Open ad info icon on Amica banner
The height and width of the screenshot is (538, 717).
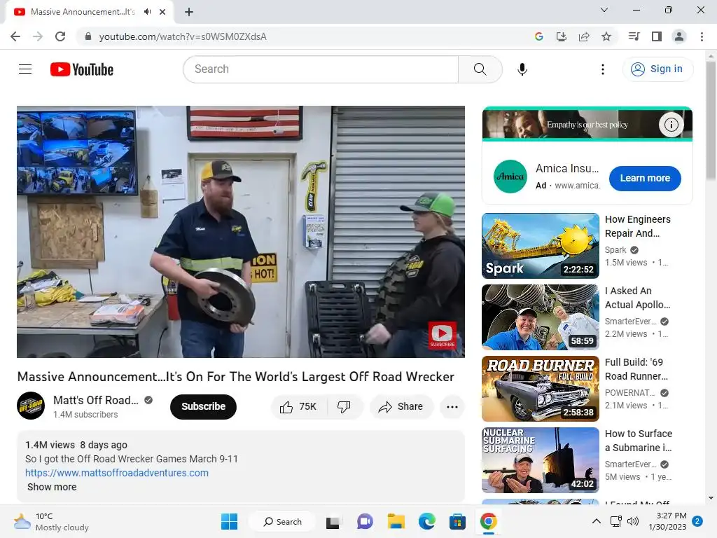(671, 125)
